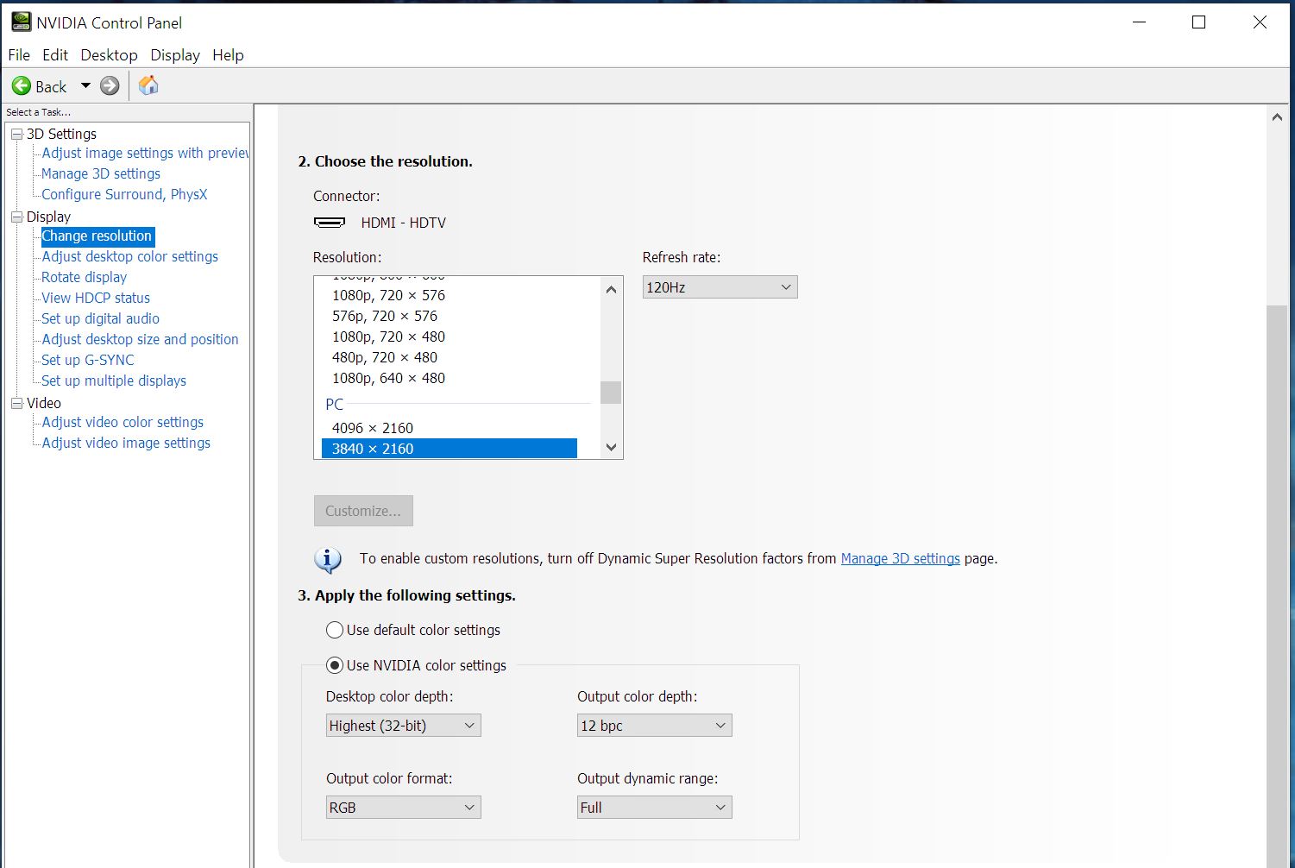1295x868 pixels.
Task: Follow the Manage 3D settings link
Action: pos(901,558)
